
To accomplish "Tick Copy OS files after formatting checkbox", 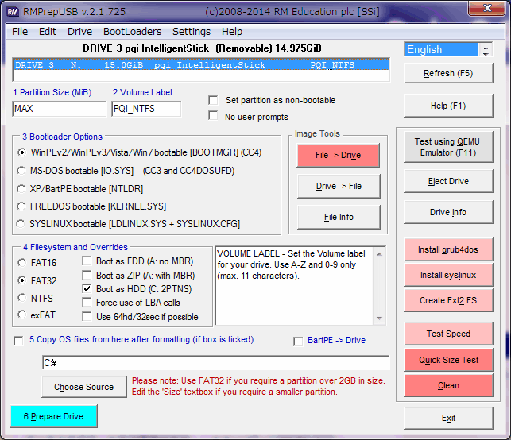I will click(18, 341).
